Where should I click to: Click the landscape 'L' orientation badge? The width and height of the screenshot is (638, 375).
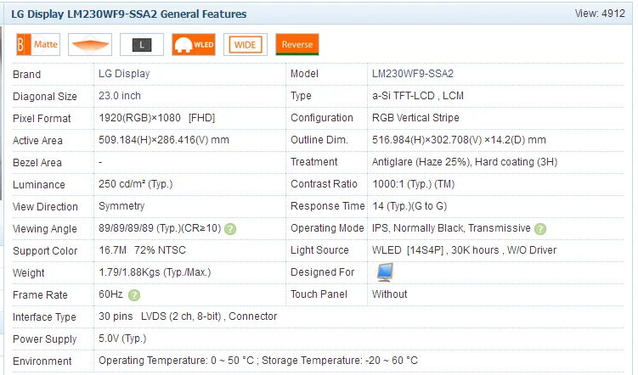pyautogui.click(x=142, y=44)
